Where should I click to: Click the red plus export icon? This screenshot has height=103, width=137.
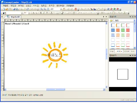point(111,9)
